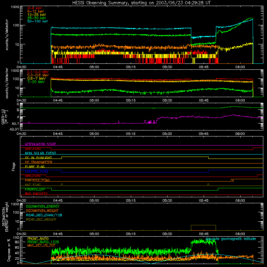Click the GOES-12 axis label
Screen dimensions: 267x267
(5, 117)
